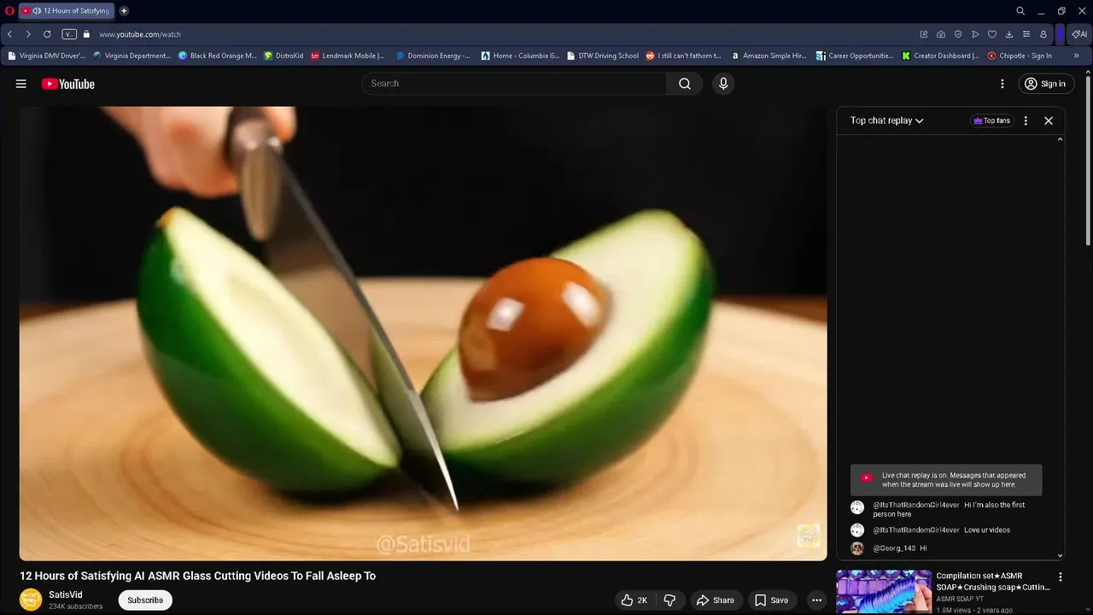1093x615 pixels.
Task: Open Amazon Simple Hir... bookmark
Action: 769,56
